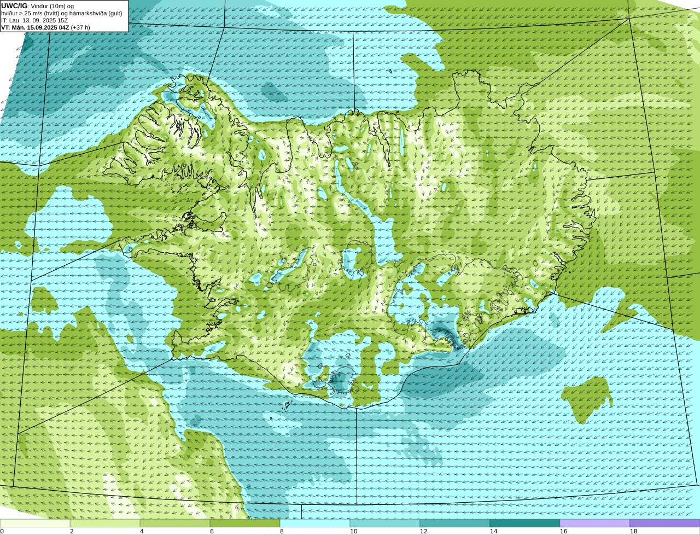Screen dimensions: 700x535
Task: Click the purple above-18 m/s legend swatch
Action: (665, 523)
